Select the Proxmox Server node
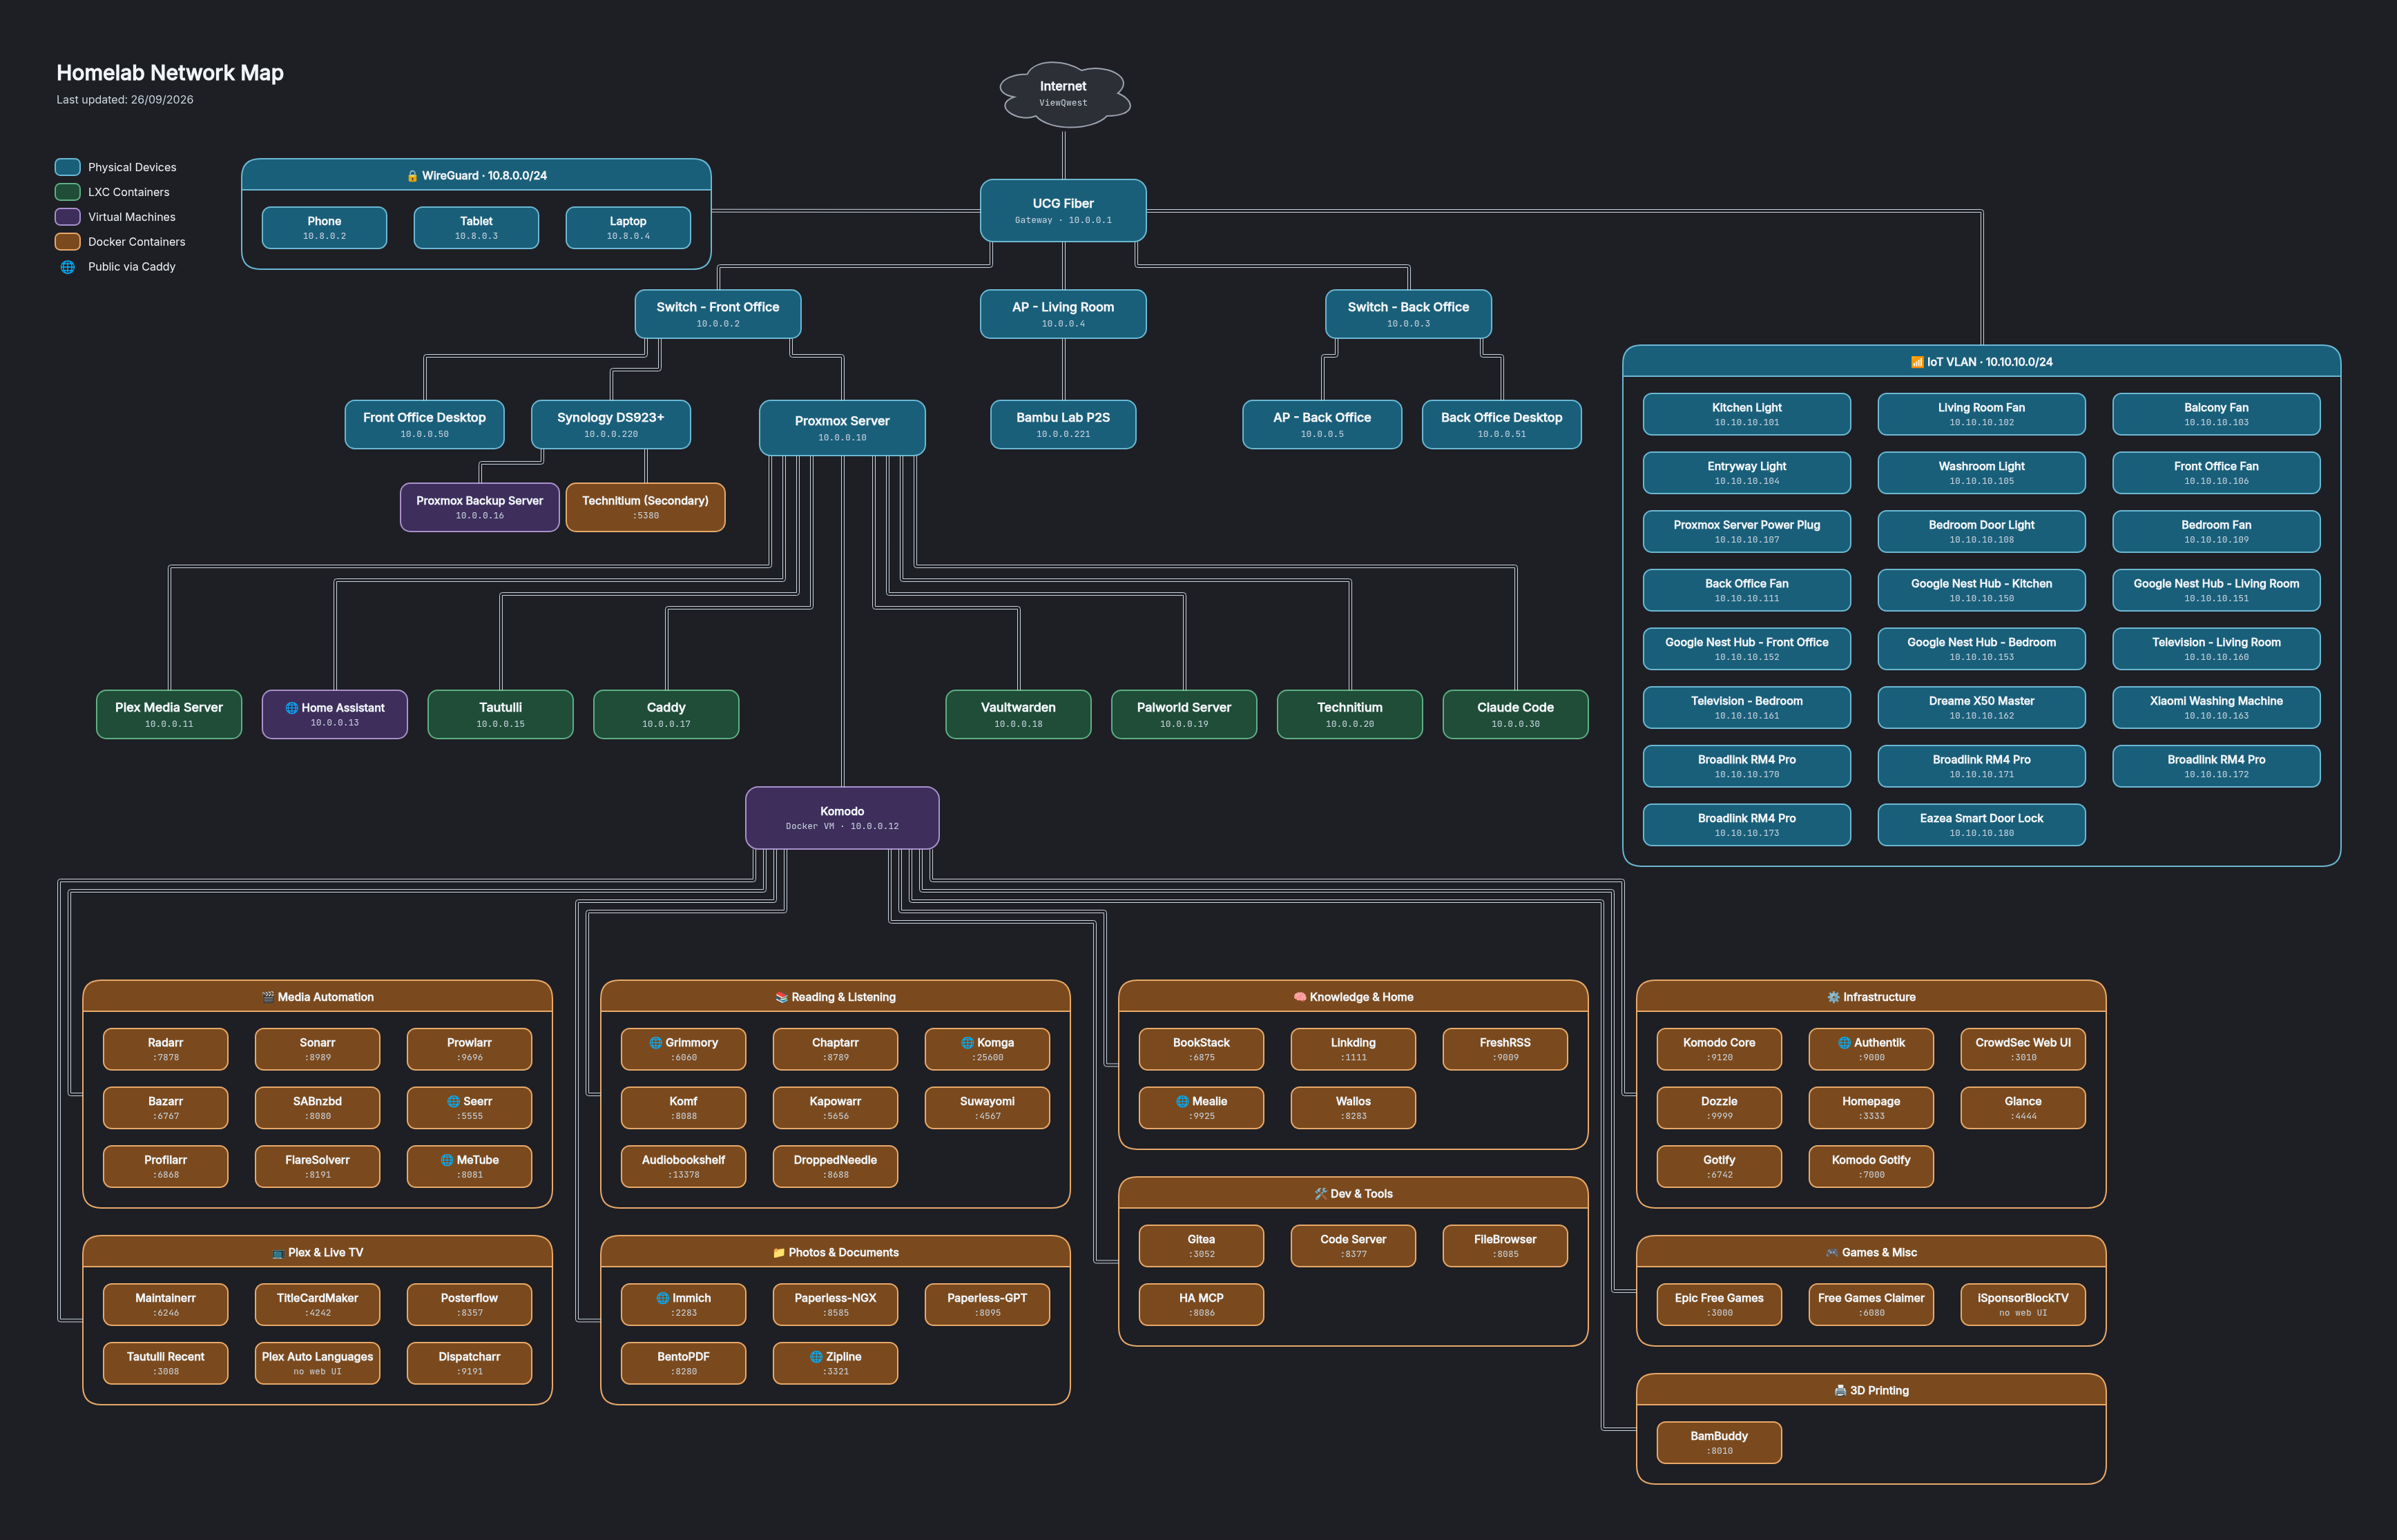 tap(843, 428)
